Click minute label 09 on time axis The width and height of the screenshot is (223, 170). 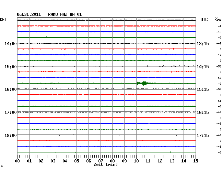(x=124, y=161)
